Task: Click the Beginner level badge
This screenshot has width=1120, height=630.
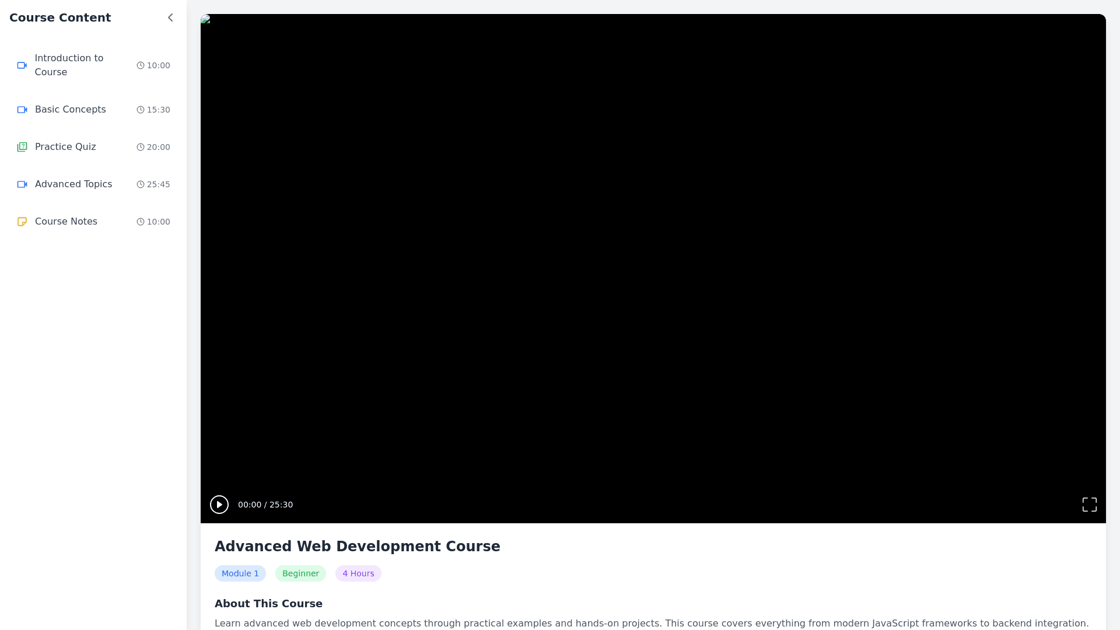Action: pyautogui.click(x=300, y=573)
